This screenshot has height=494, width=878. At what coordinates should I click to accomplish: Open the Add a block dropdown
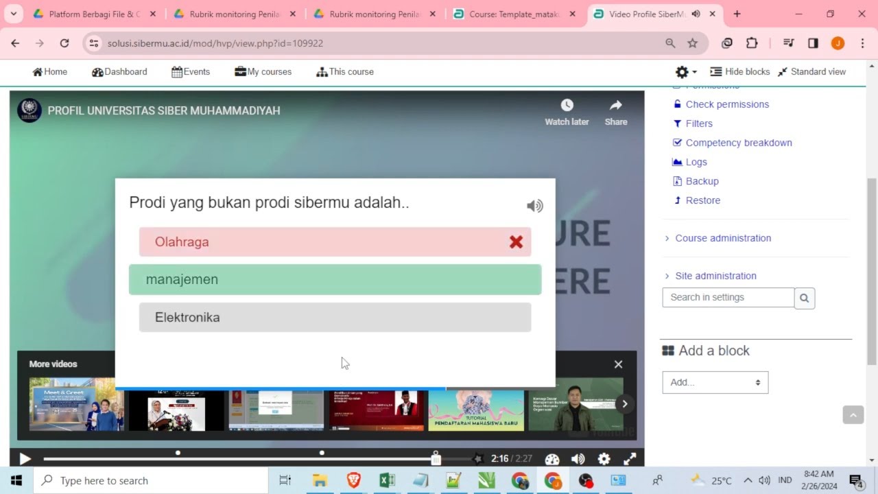tap(715, 382)
